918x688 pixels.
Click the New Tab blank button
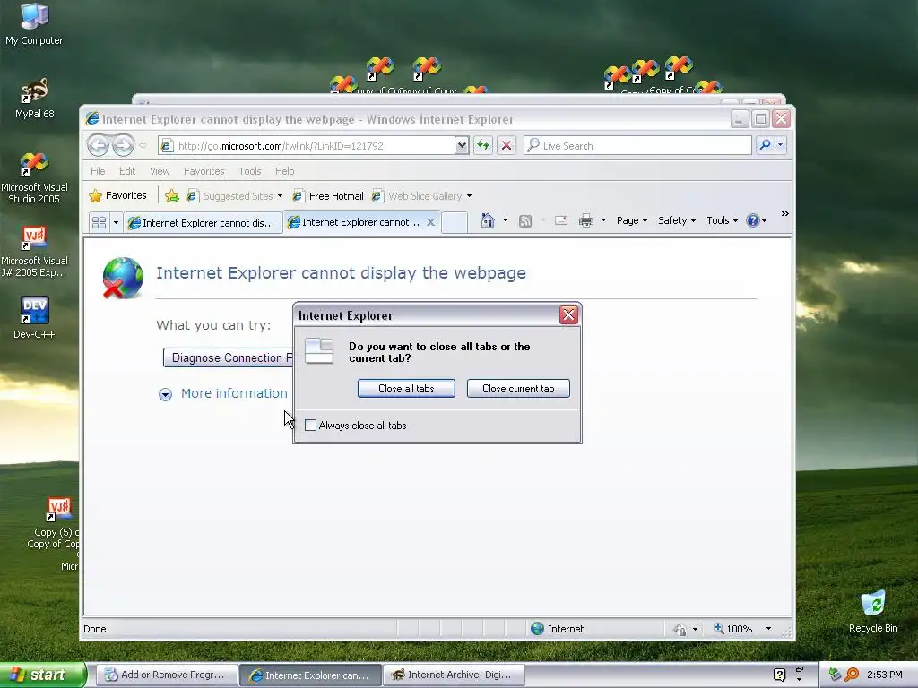pos(455,222)
